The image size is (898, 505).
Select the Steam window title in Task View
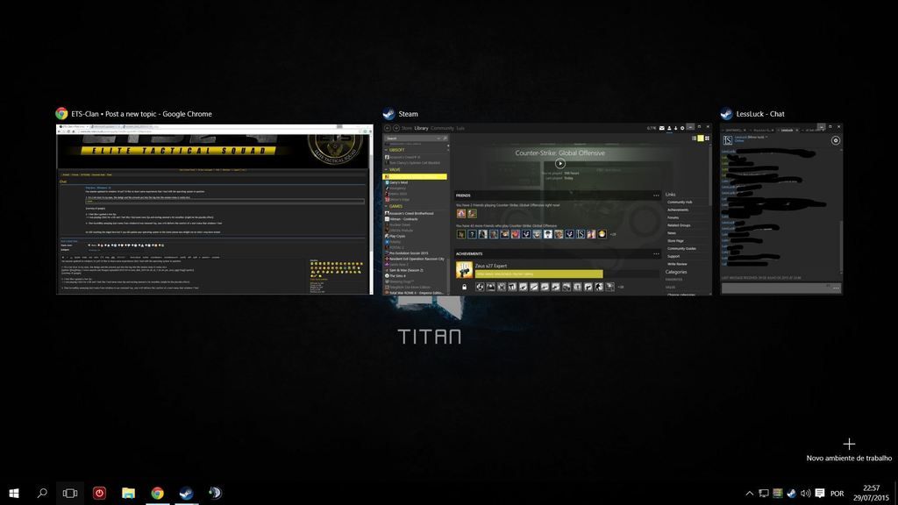pyautogui.click(x=408, y=114)
